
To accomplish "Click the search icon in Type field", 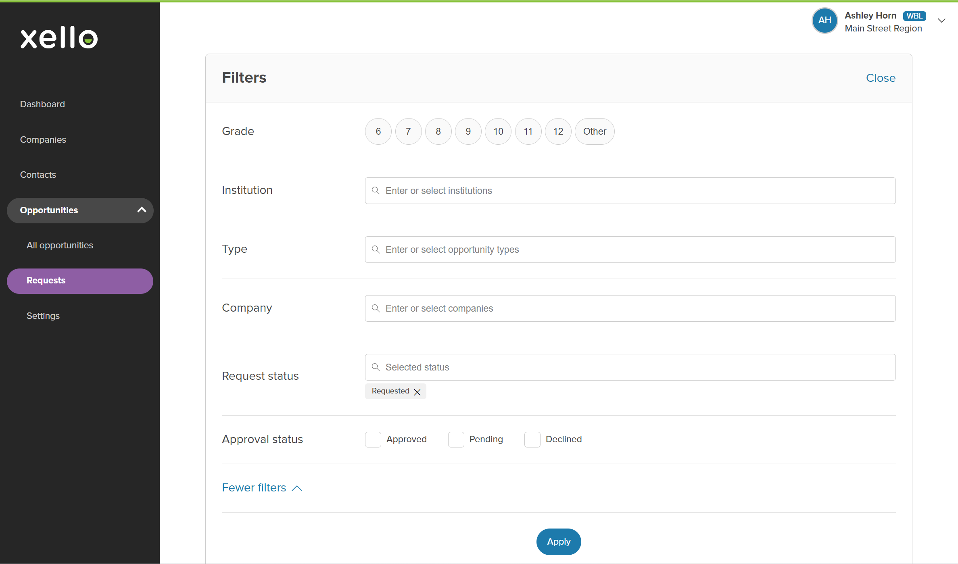I will click(x=376, y=249).
